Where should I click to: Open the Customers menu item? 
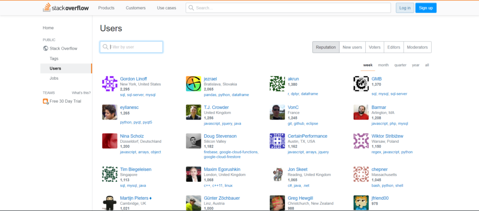pyautogui.click(x=136, y=8)
